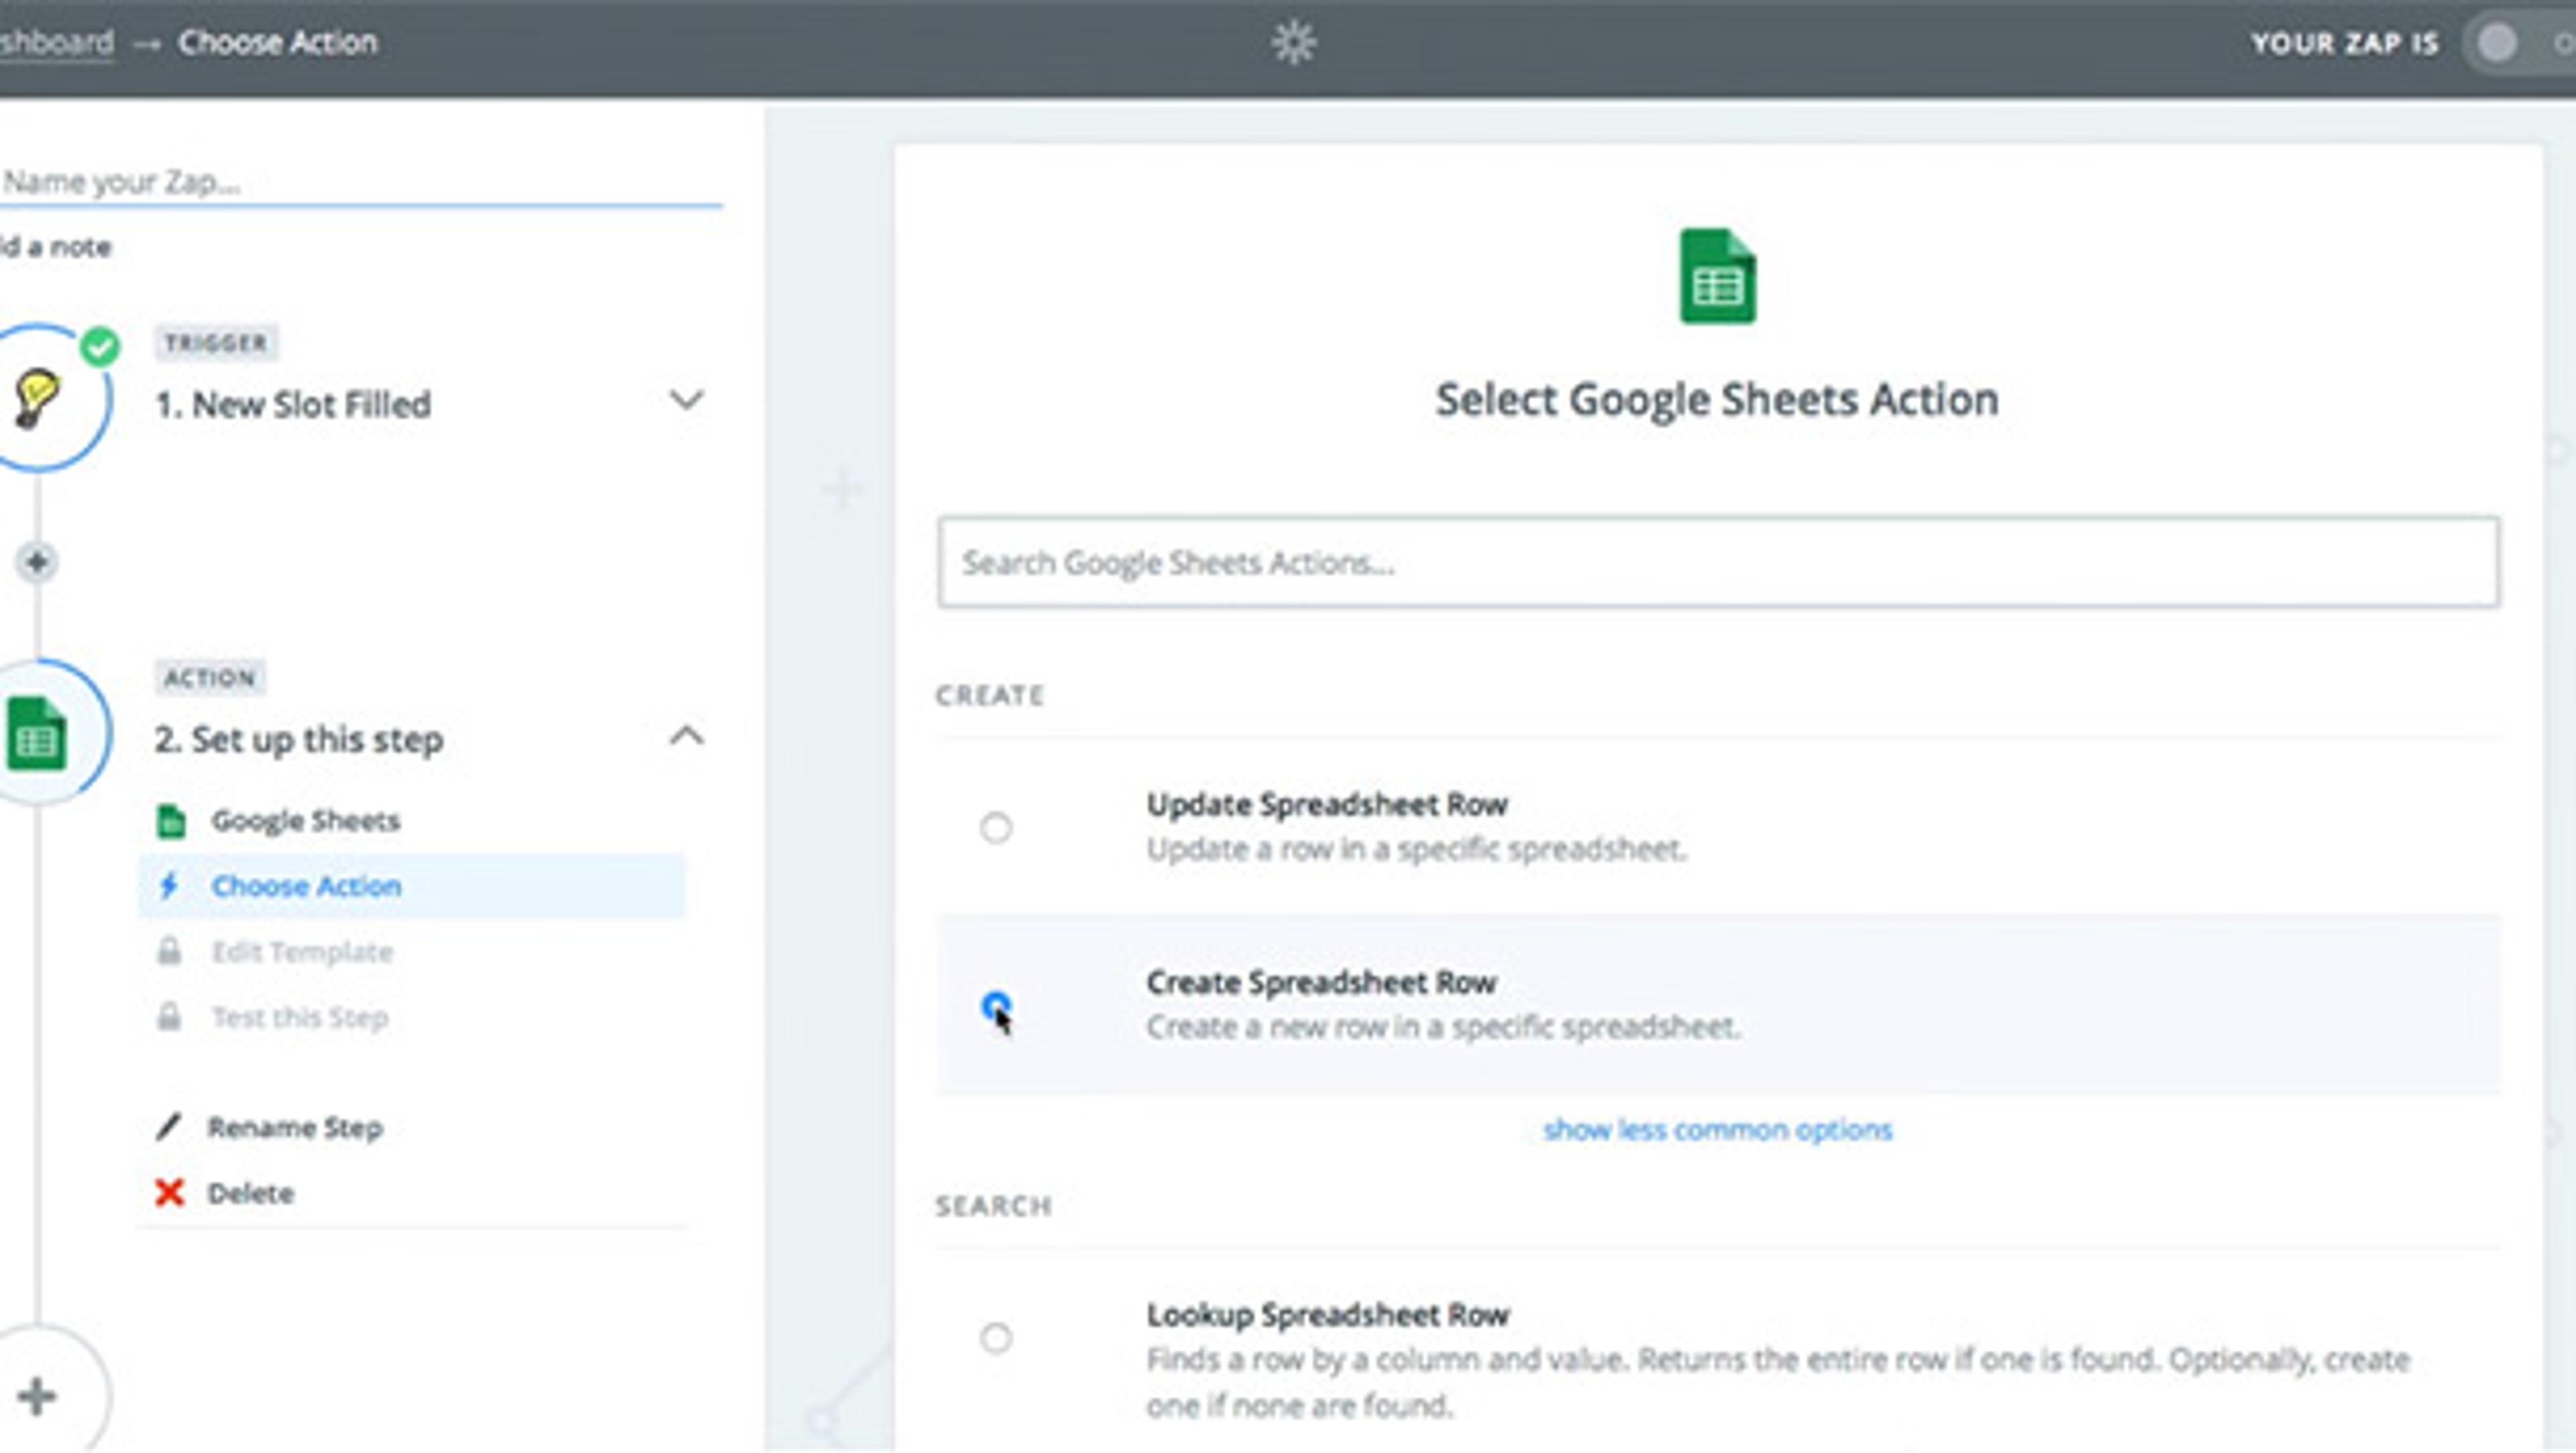Collapse the Set up this step section
Image resolution: width=2576 pixels, height=1453 pixels.
(x=685, y=737)
